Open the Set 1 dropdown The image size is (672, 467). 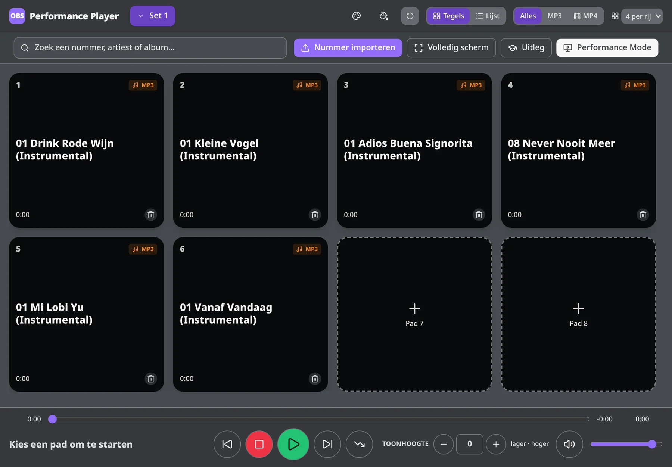(x=152, y=16)
